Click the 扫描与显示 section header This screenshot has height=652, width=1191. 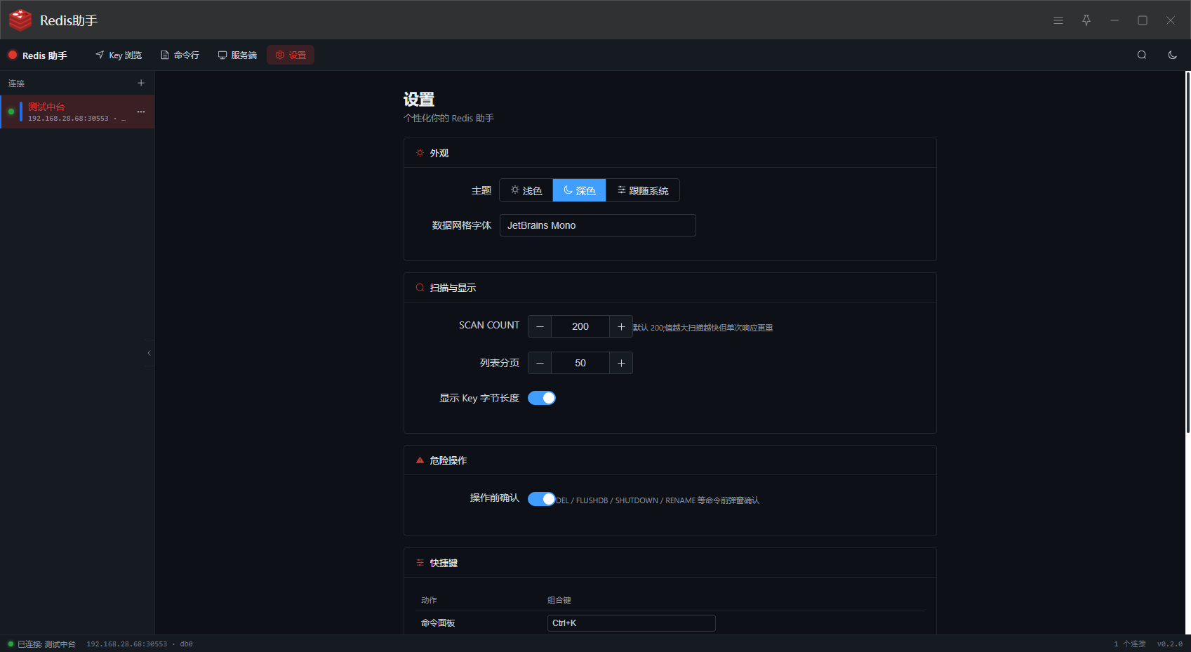(x=670, y=288)
